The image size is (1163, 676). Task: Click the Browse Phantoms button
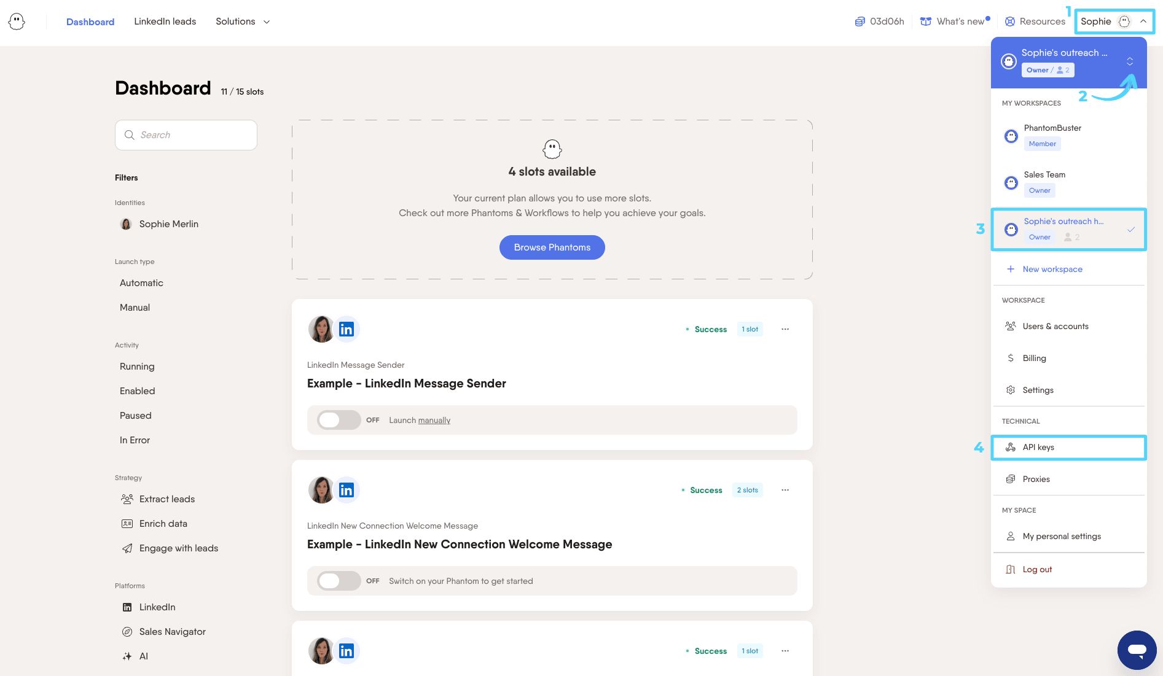(x=552, y=247)
